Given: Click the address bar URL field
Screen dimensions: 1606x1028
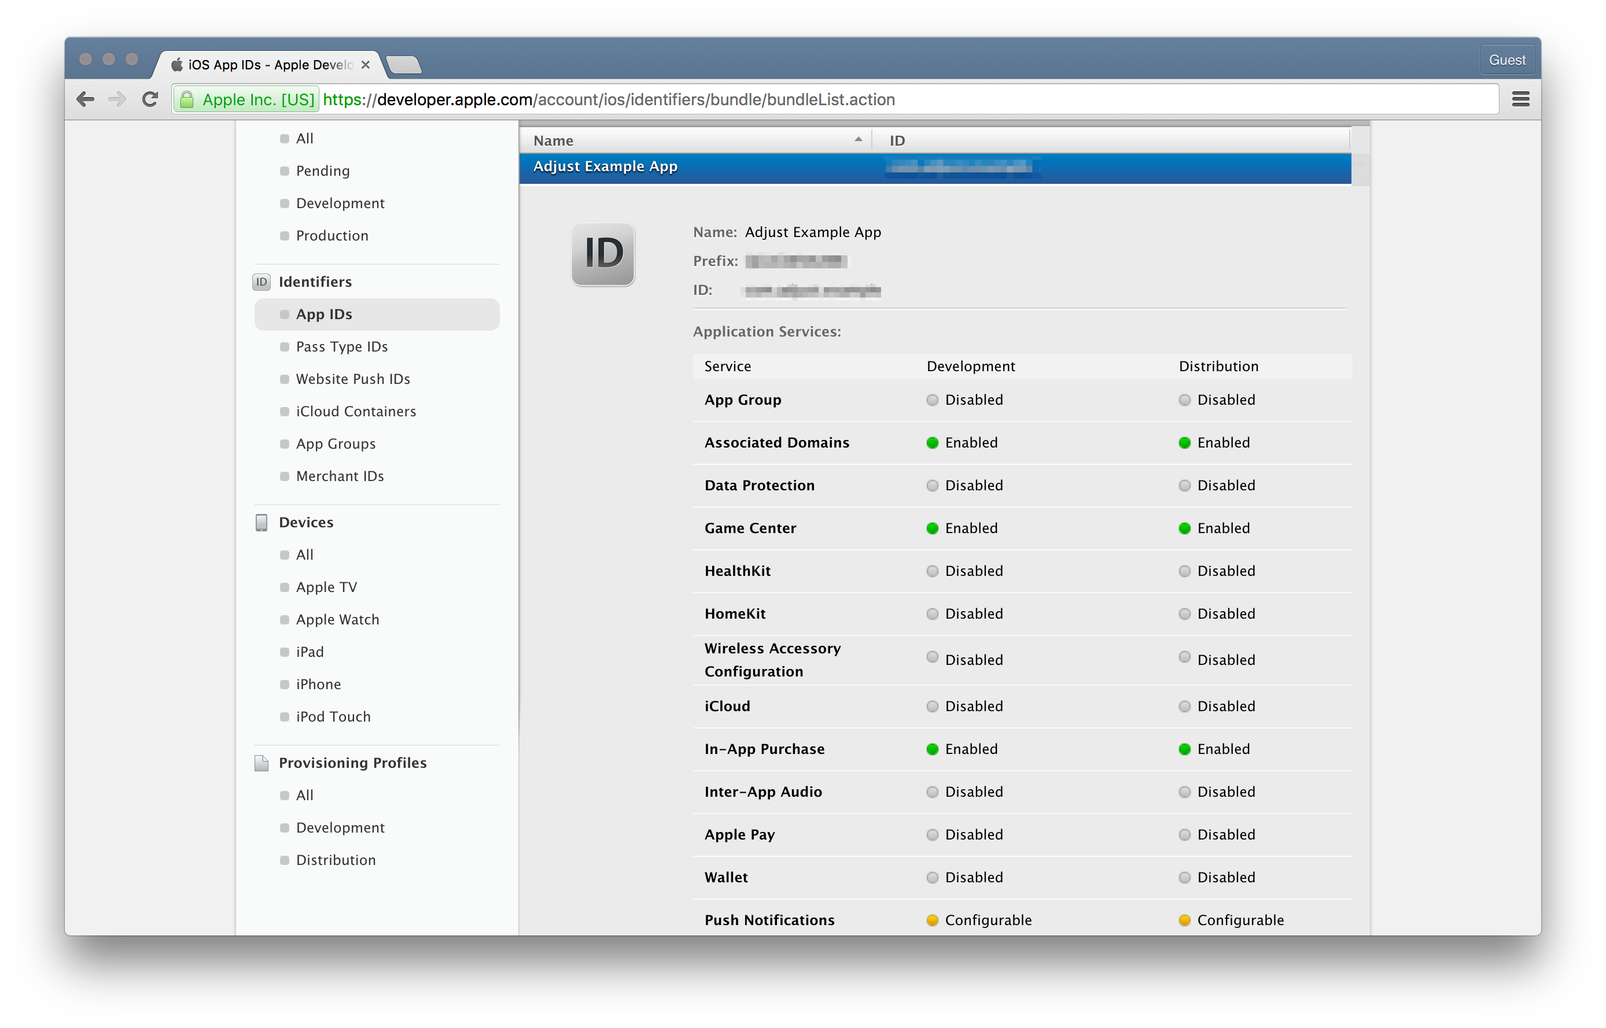Looking at the screenshot, I should coord(835,99).
